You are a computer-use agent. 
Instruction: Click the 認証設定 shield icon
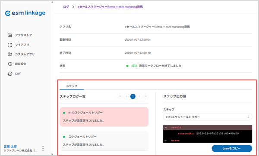(x=10, y=64)
